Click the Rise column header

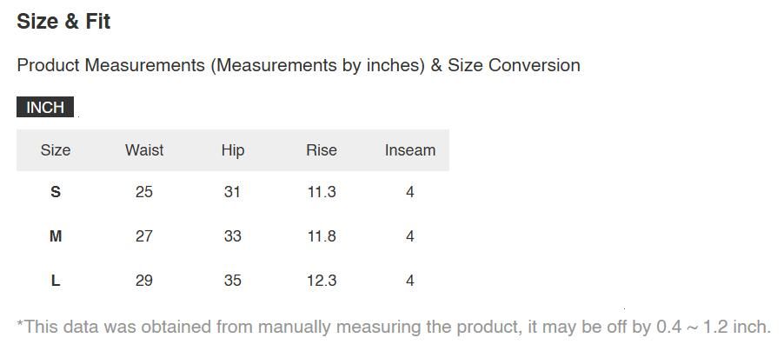[321, 150]
